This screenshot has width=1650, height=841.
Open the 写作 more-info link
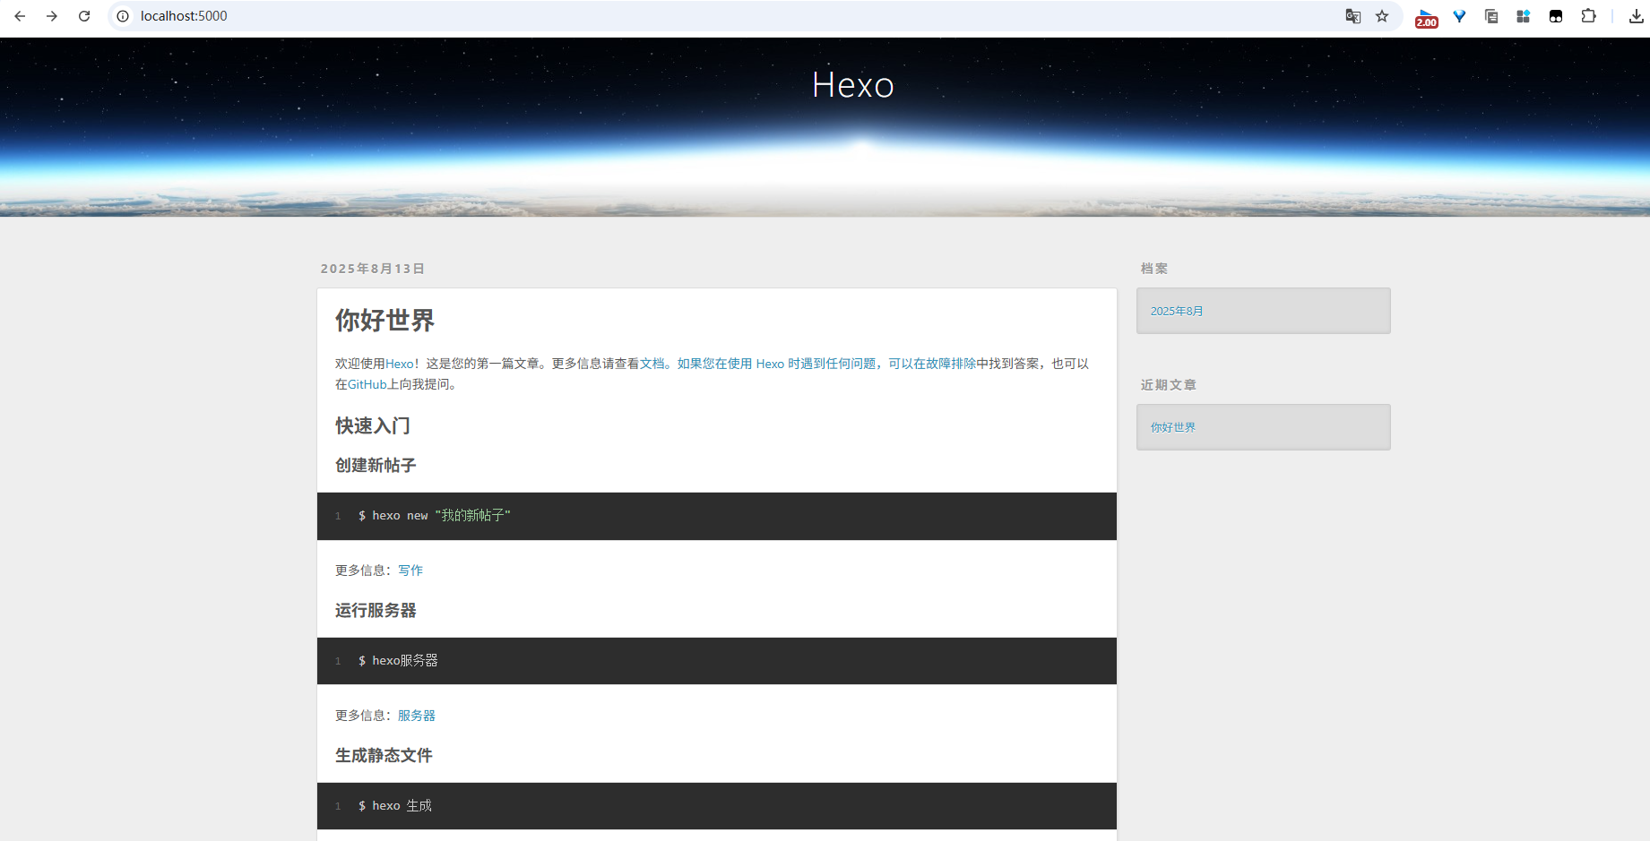click(410, 571)
